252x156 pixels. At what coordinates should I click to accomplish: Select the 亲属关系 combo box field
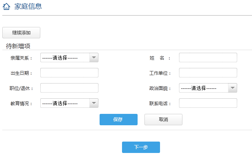coord(69,57)
